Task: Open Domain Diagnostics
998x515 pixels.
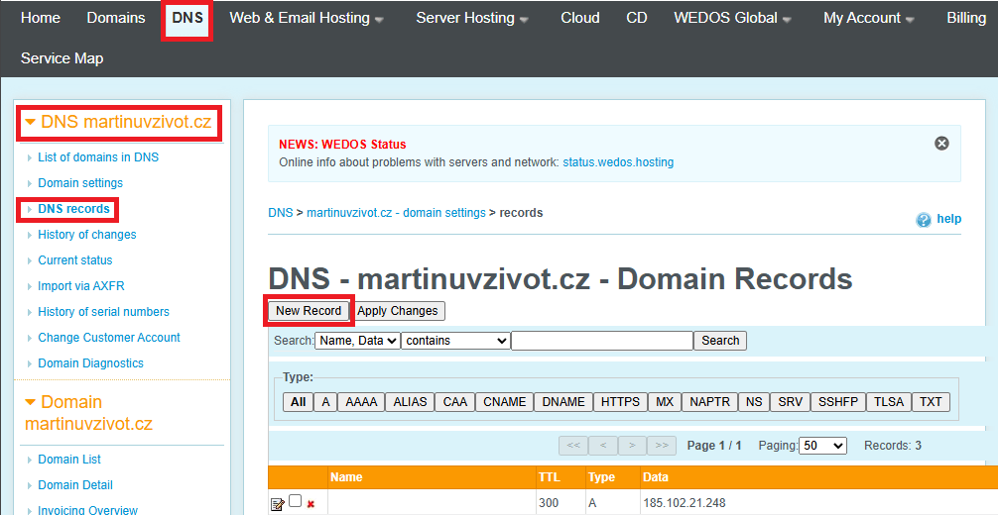Action: pos(90,363)
